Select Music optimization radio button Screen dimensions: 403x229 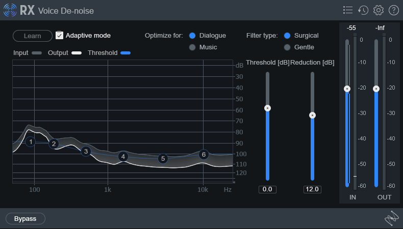[192, 47]
